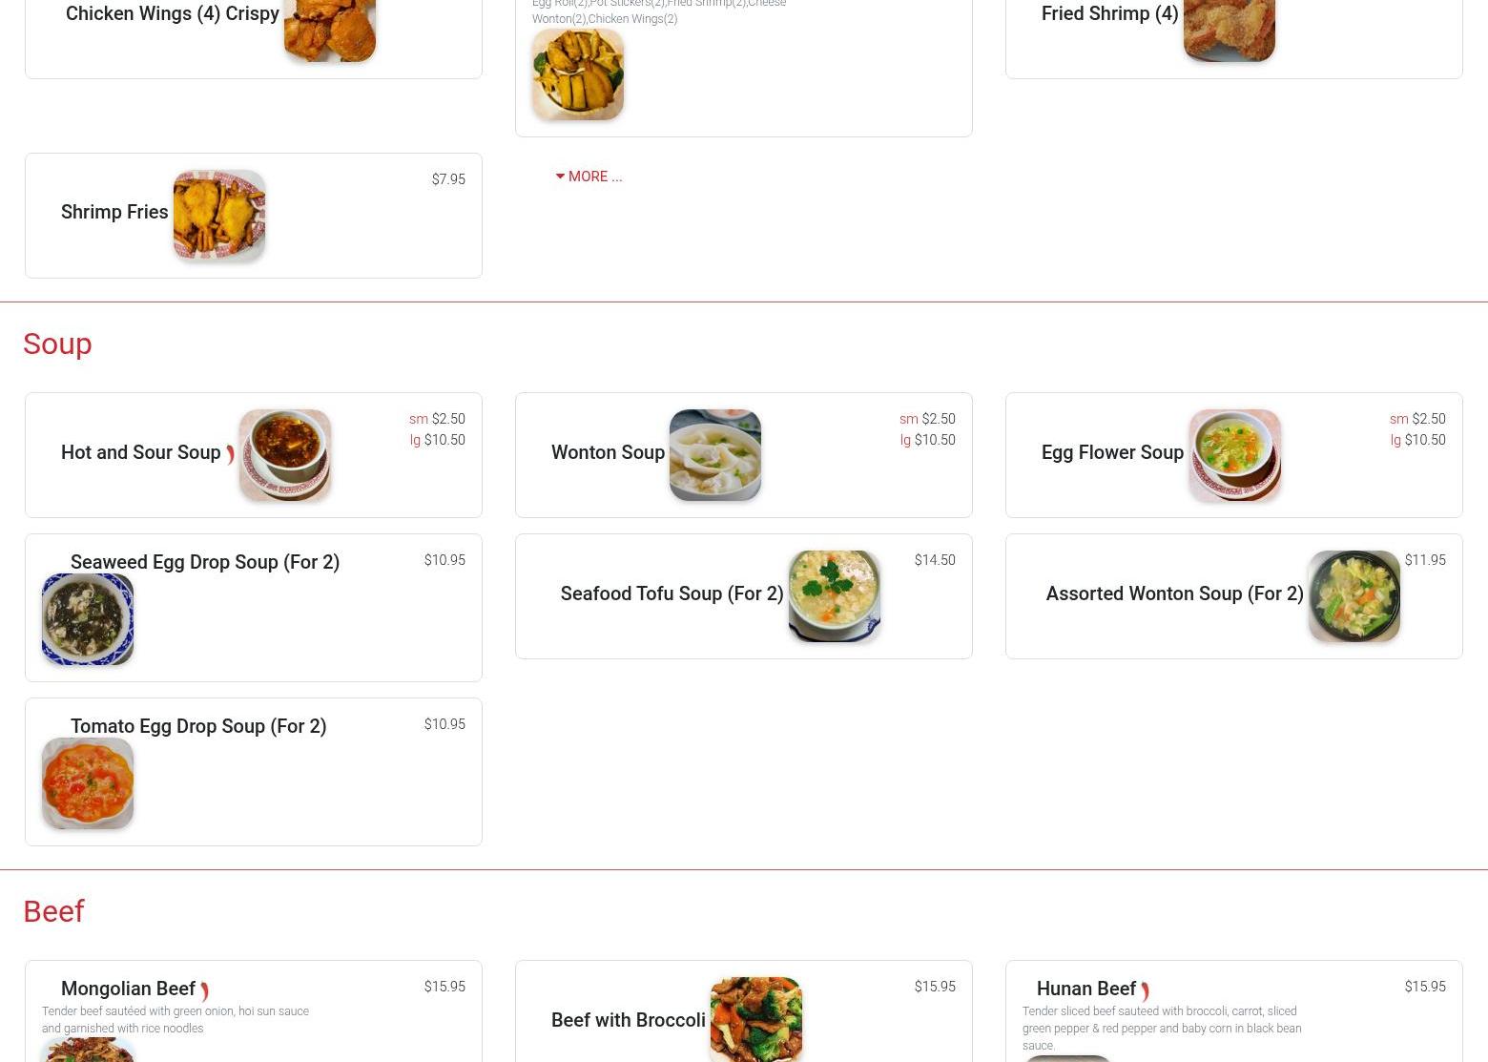Click the Shrimp Fries photo
Viewport: 1488px width, 1062px height.
[x=219, y=216]
